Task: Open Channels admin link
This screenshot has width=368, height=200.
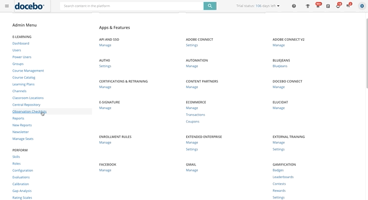Action: coord(19,91)
